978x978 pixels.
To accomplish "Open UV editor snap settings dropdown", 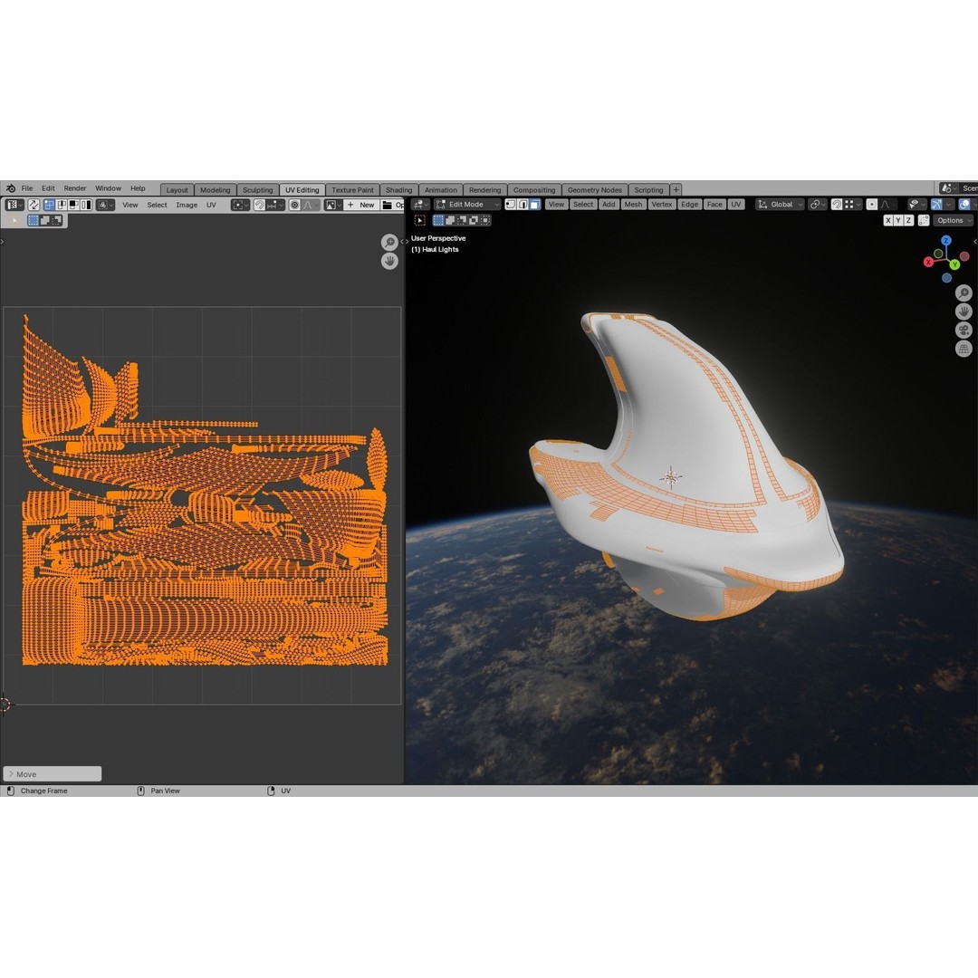I will coord(275,205).
